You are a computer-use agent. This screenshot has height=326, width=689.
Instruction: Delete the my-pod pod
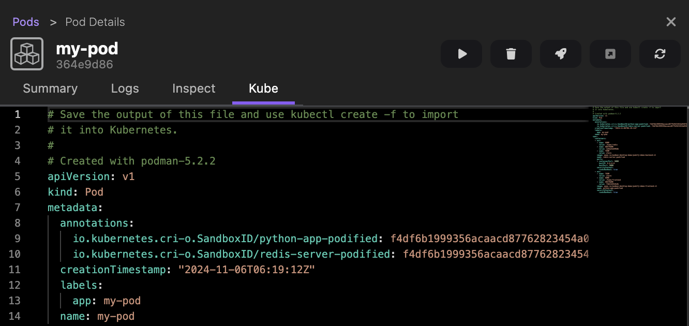[x=511, y=54]
